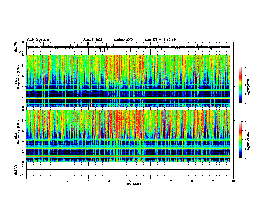263x203 pixels.
Task: Click the ch.2 spectrogram panel
Action: point(128,136)
